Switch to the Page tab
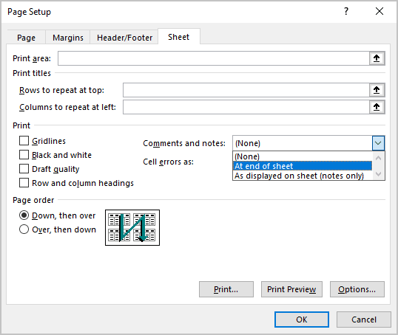Image resolution: width=398 pixels, height=335 pixels. [x=26, y=38]
